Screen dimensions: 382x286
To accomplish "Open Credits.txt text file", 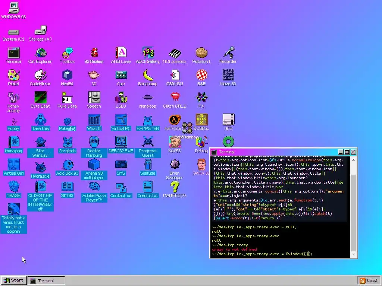I will 148,190.
